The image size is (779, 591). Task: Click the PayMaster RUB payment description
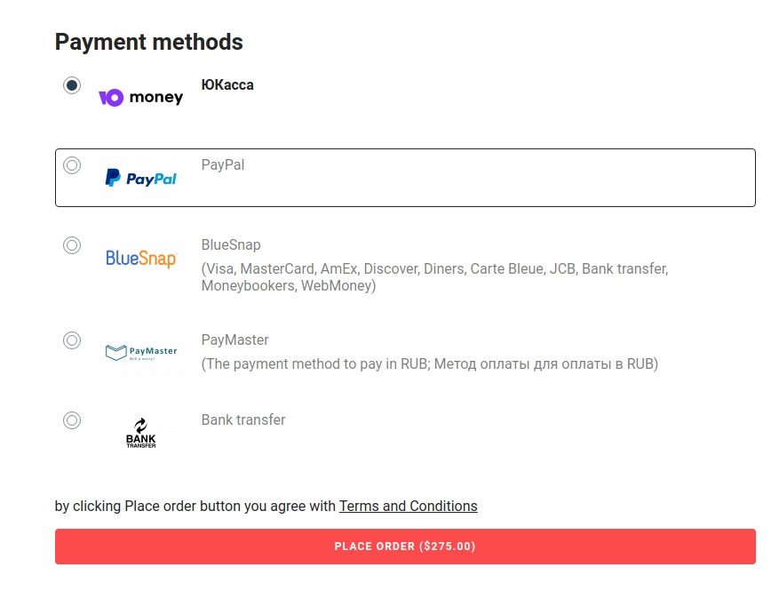point(430,363)
